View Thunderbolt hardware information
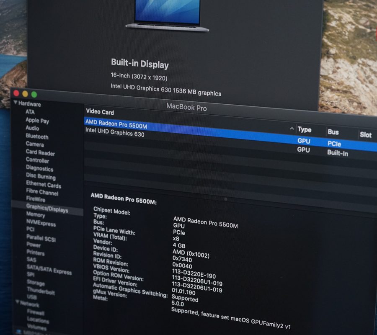Viewport: 377px width, 335px height. point(41,291)
